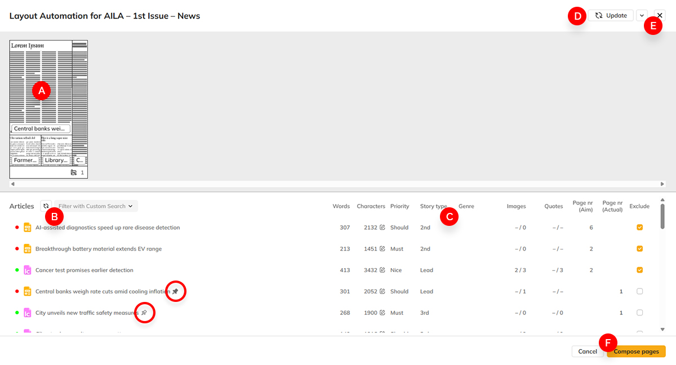Click the down arrow of articles scrollbar
Screen dimensions: 676x365
(662, 330)
